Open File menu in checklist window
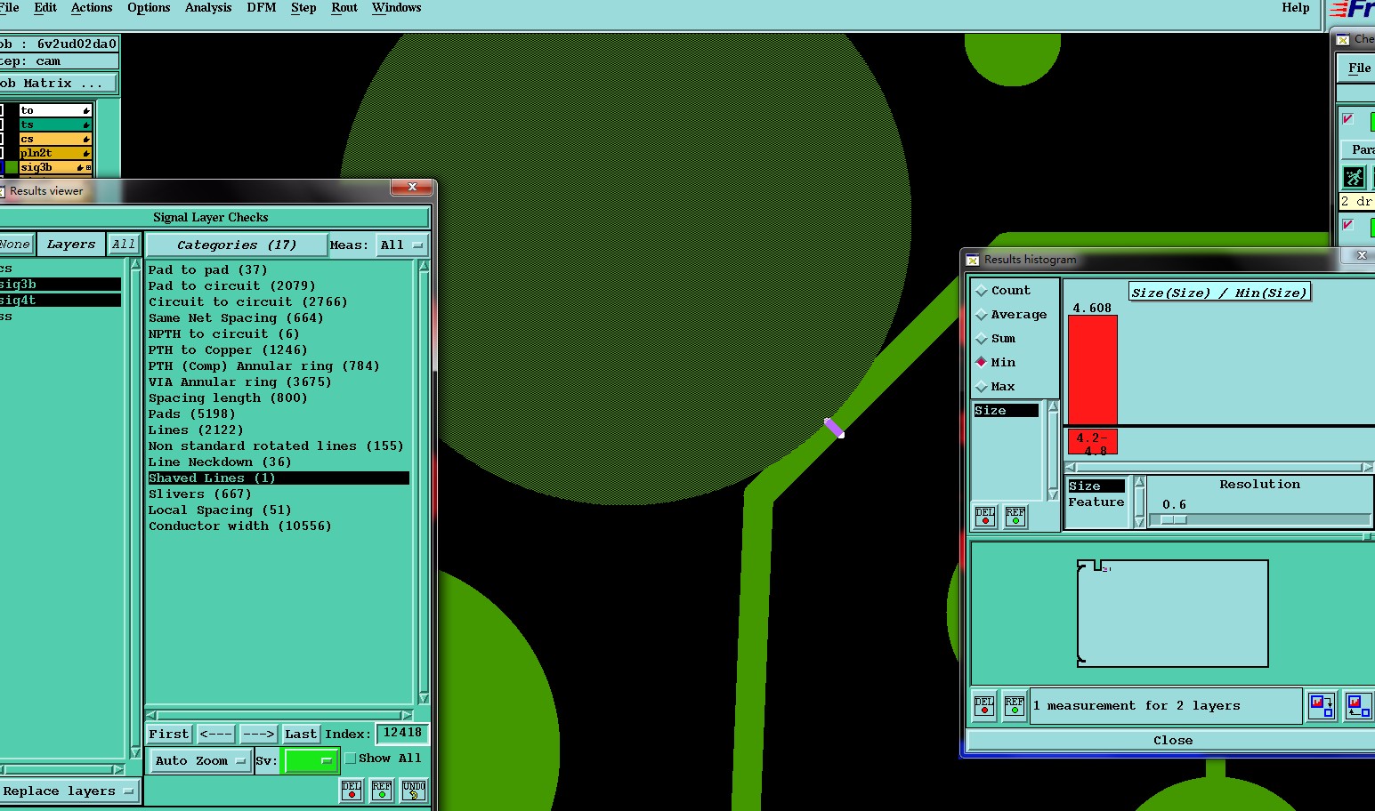Screen dimensions: 1375x811 1359,68
